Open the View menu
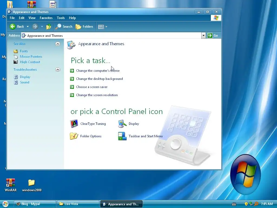Screen dimensions: 277x208 (32, 18)
